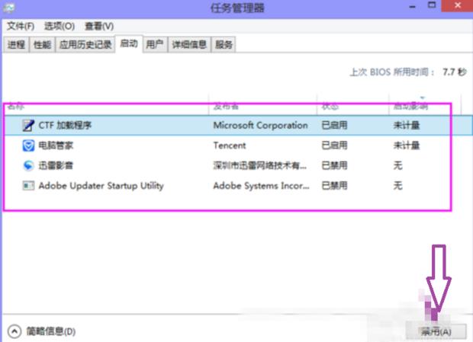This screenshot has width=473, height=342.
Task: Click the 迅雷影音 blue bird icon
Action: click(28, 165)
